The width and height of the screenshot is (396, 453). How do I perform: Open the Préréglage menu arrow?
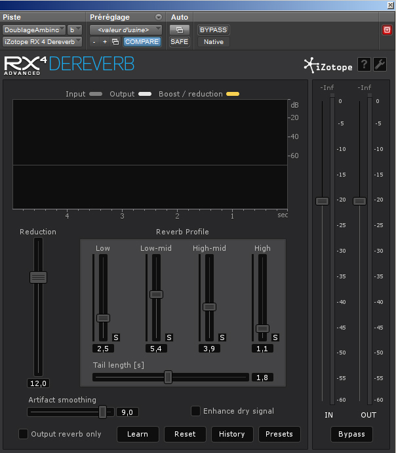[159, 17]
